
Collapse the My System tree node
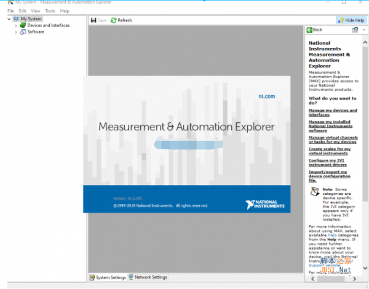(9, 19)
